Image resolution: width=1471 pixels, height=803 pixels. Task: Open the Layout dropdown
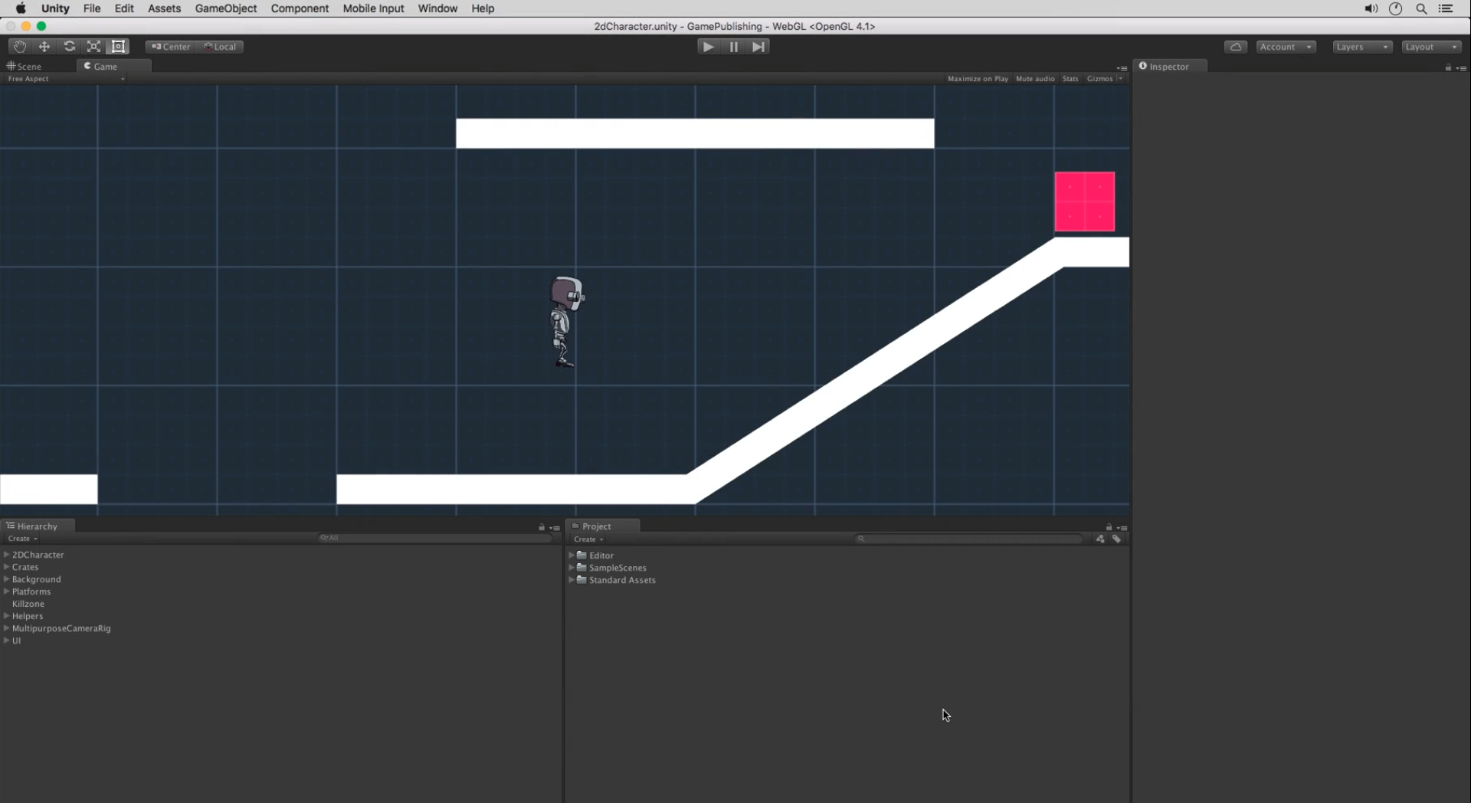point(1430,47)
